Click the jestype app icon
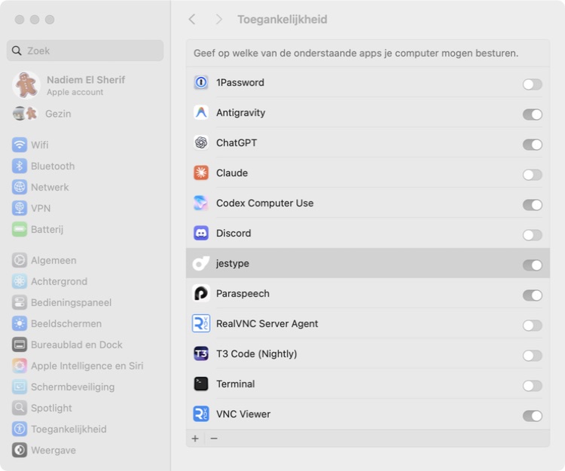 (201, 264)
